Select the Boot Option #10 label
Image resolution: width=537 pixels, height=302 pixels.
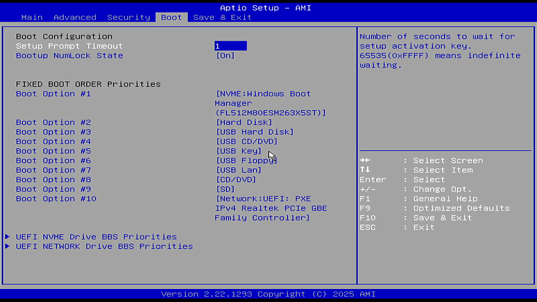[56, 199]
